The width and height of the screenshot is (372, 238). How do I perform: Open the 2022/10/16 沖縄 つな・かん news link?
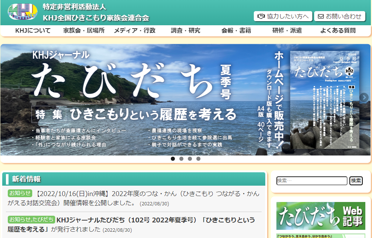(x=133, y=198)
